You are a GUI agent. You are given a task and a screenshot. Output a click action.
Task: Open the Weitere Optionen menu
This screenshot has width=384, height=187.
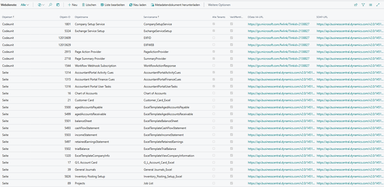pyautogui.click(x=219, y=5)
